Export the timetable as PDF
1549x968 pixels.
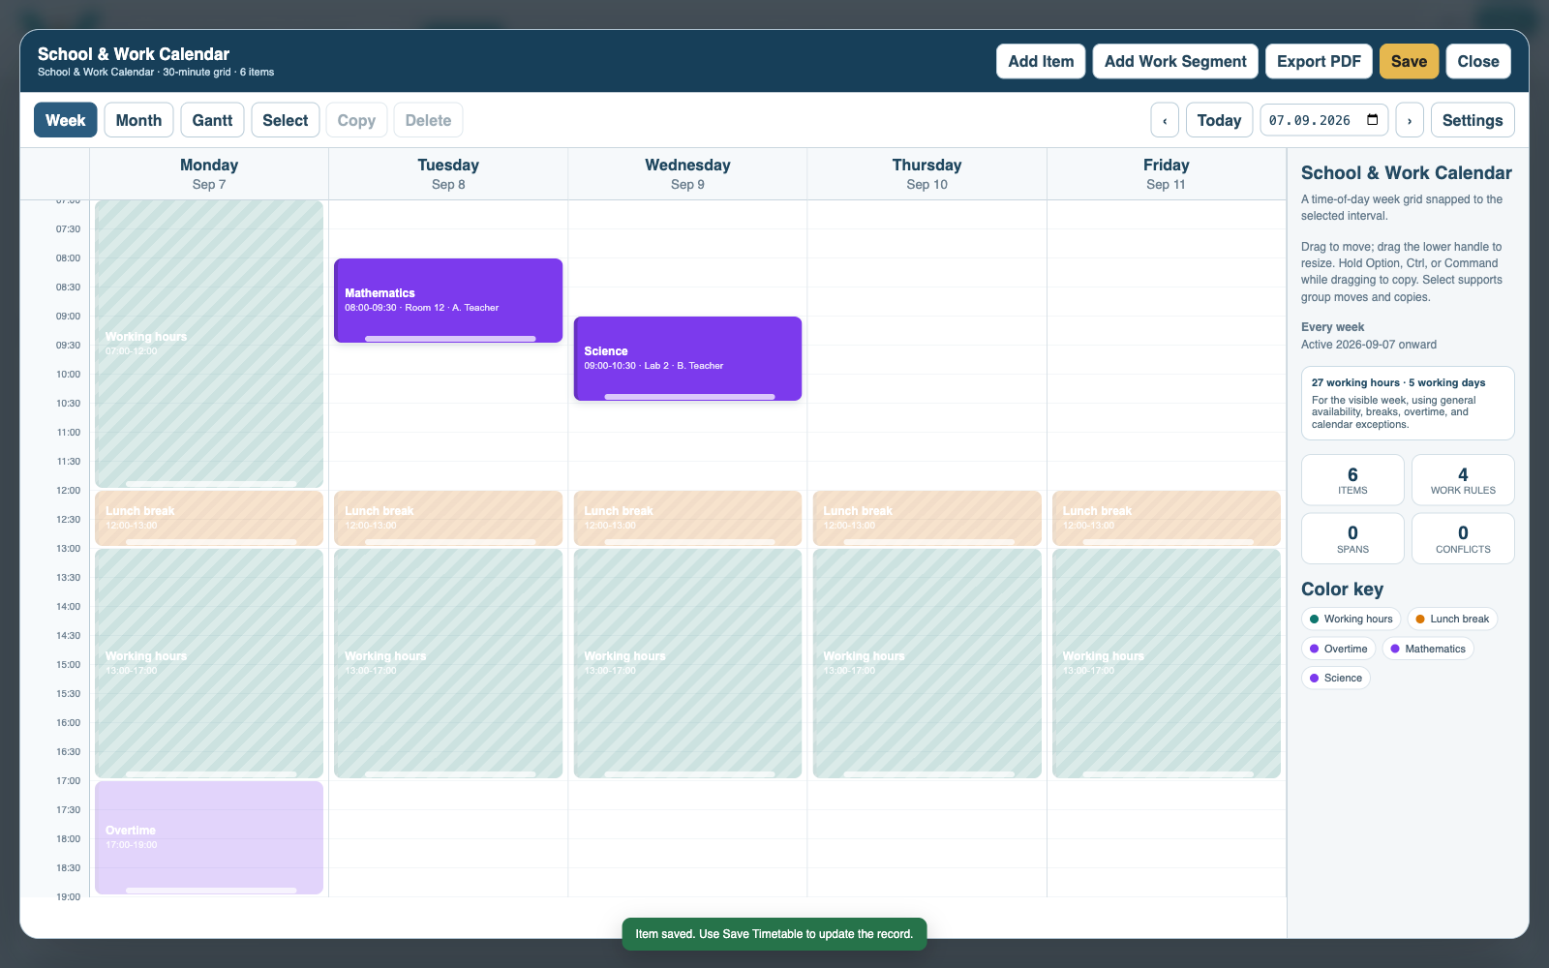tap(1319, 61)
